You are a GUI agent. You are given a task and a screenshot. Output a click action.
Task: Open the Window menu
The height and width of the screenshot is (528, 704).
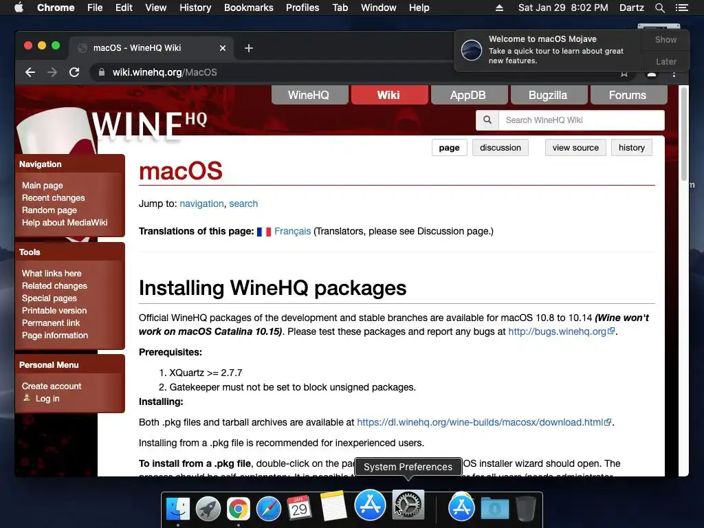click(379, 8)
